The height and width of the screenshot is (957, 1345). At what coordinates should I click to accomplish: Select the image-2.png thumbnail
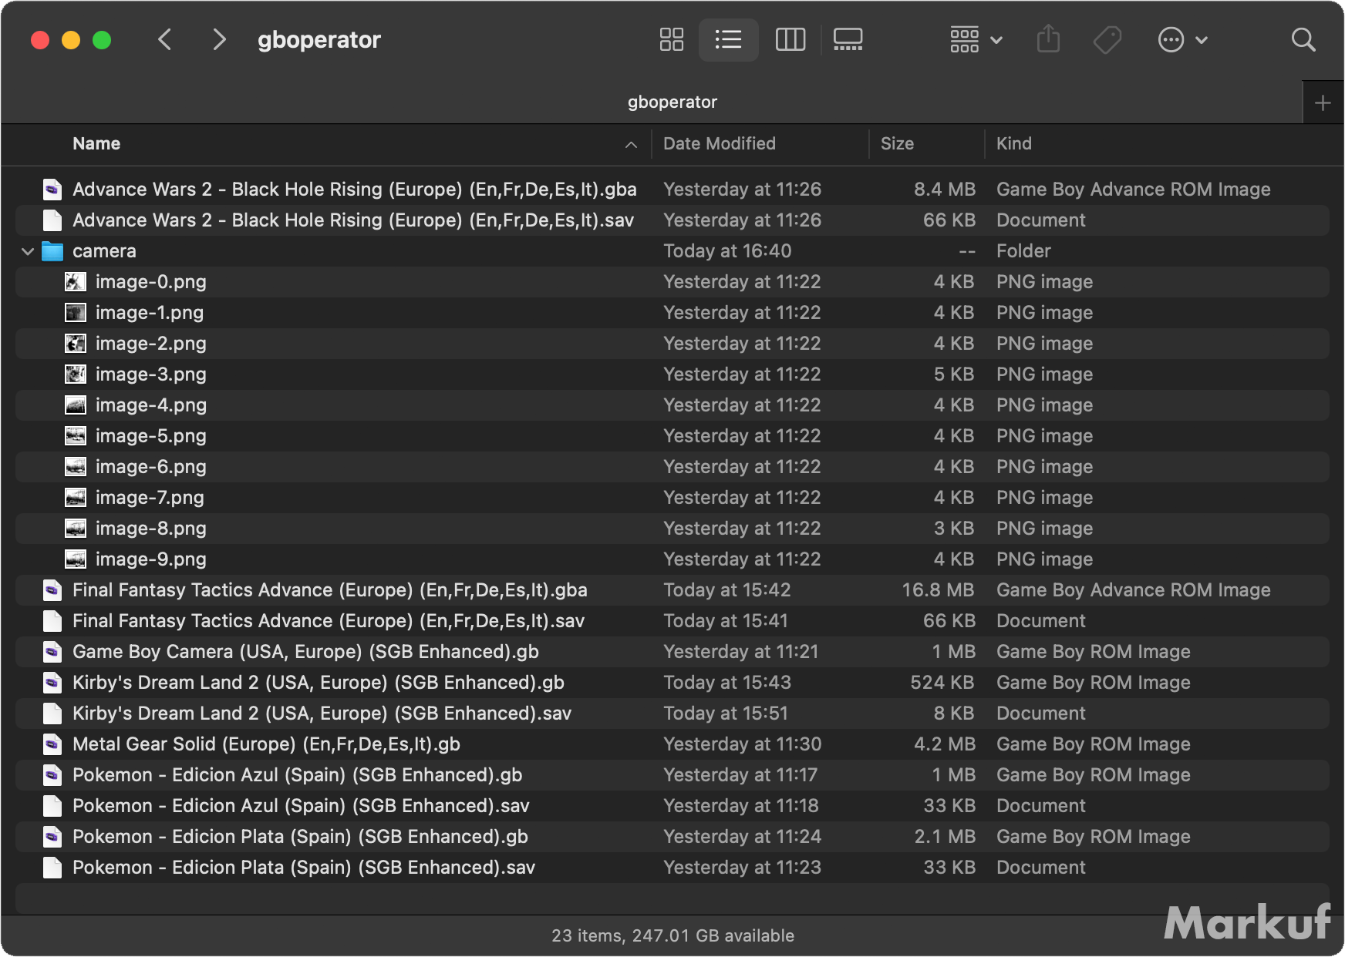(76, 344)
